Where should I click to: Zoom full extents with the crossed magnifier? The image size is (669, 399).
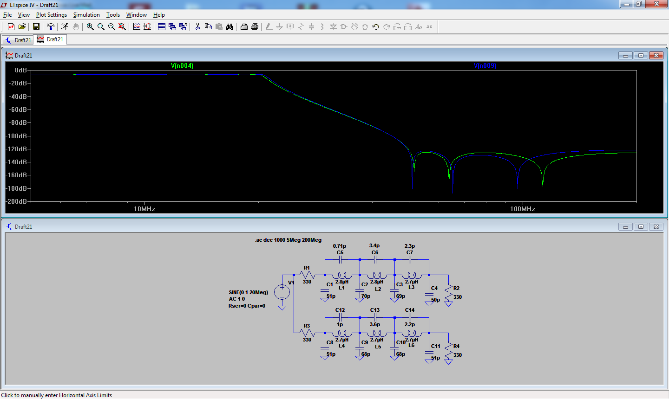(122, 27)
